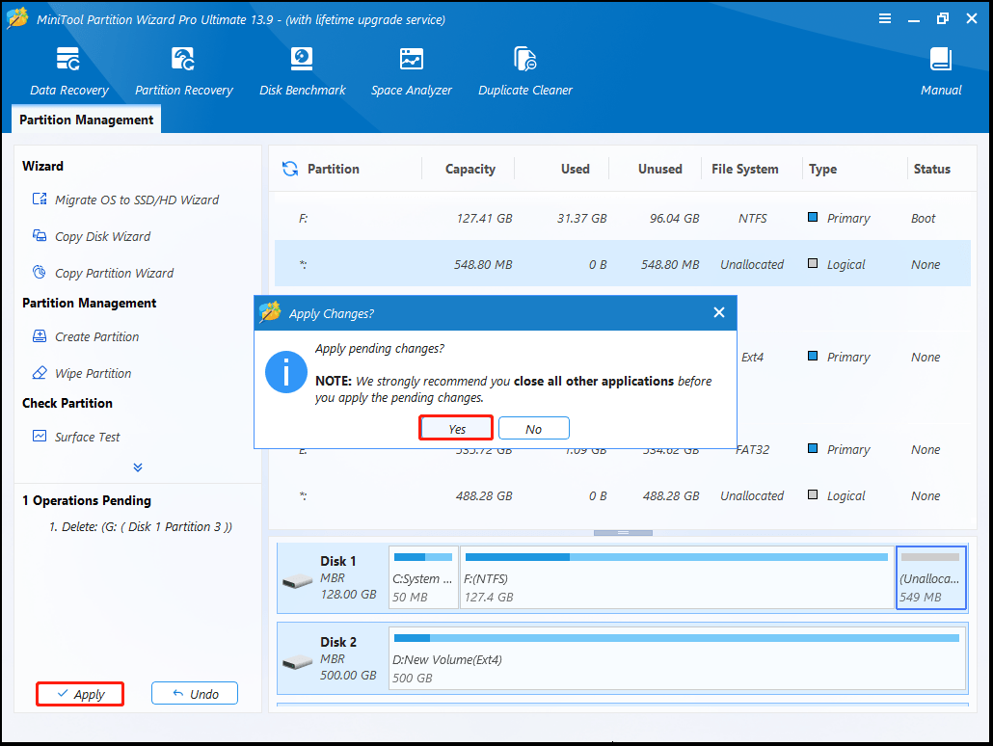Launch the Duplicate Cleaner tool
This screenshot has width=993, height=746.
[525, 71]
